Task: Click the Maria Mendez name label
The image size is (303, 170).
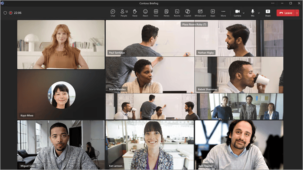Action: tap(117, 89)
